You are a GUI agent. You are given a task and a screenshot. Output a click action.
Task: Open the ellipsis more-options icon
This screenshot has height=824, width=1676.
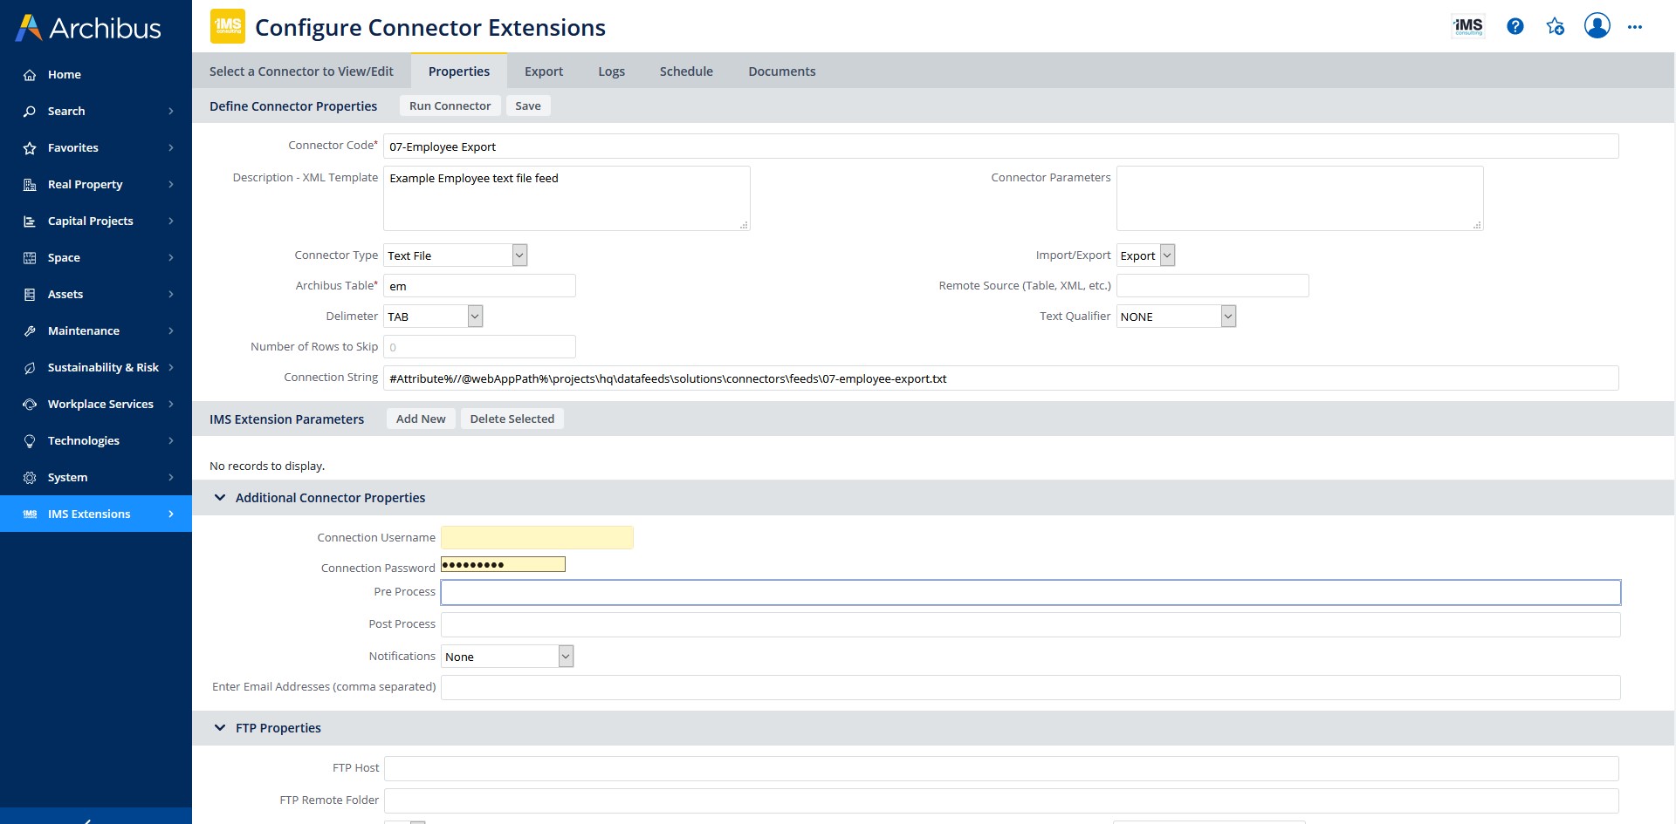(x=1636, y=26)
